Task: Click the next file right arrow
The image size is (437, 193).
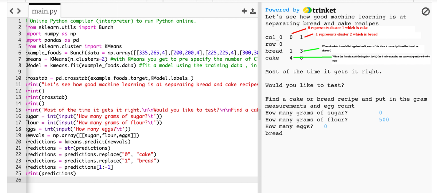Action: point(19,11)
